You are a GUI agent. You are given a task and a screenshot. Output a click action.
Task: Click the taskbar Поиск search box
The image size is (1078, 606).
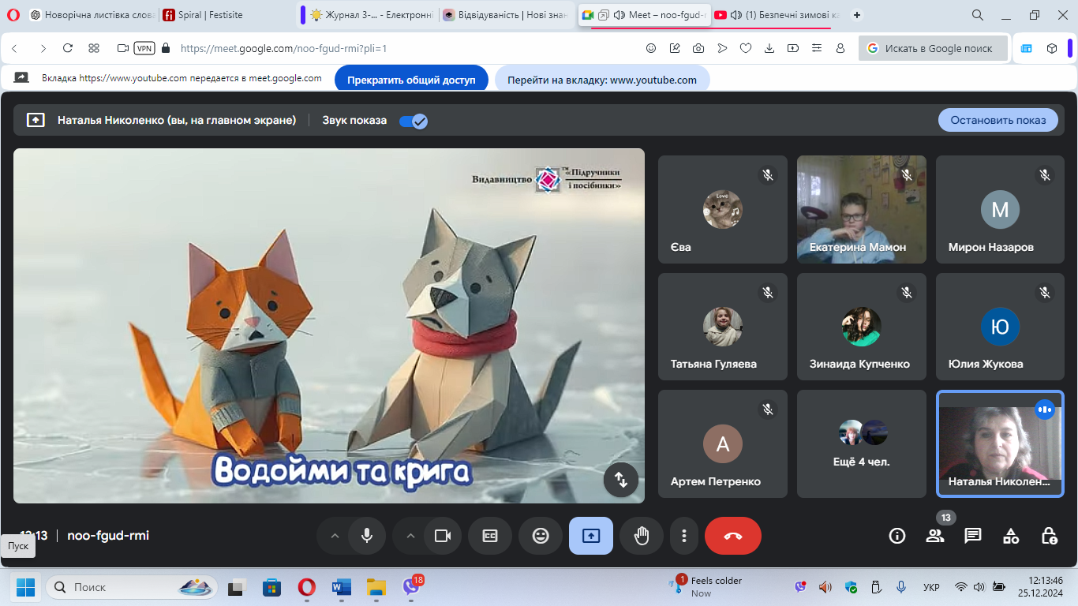(x=132, y=587)
